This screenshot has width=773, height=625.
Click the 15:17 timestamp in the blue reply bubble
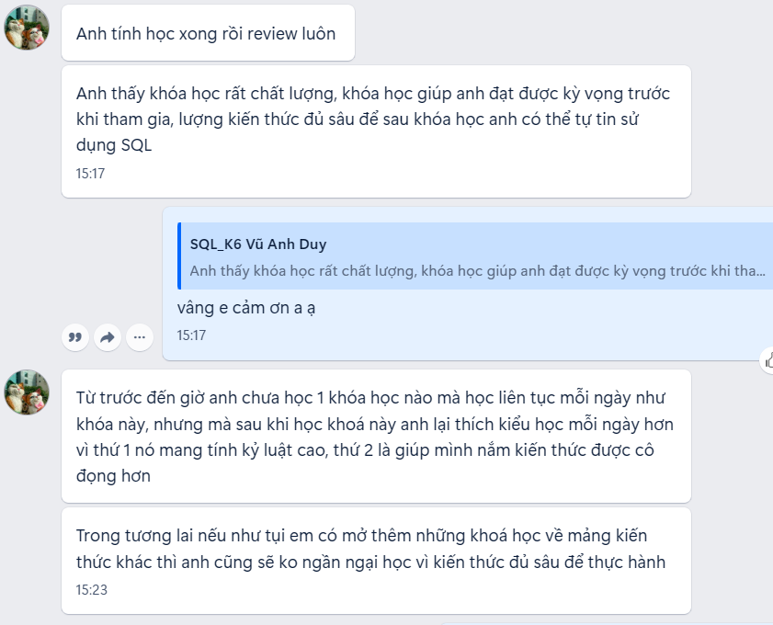[191, 335]
